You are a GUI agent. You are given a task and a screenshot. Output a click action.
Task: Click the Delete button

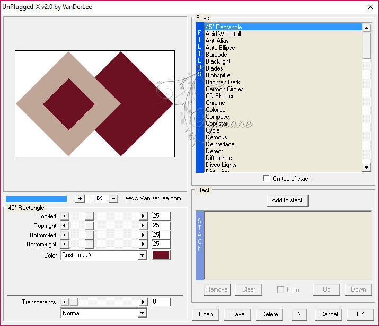269,314
